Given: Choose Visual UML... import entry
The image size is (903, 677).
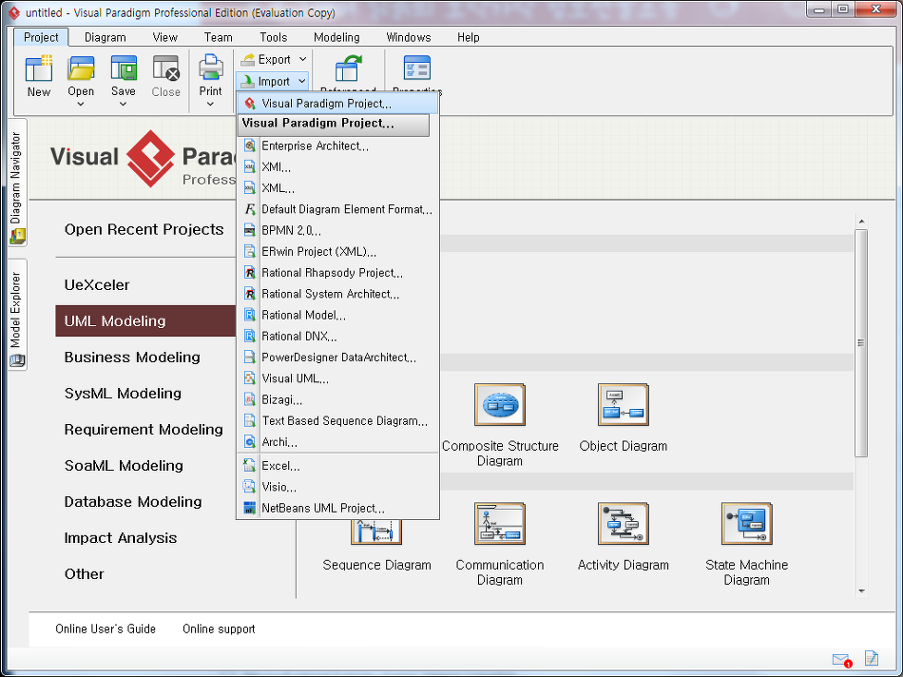Looking at the screenshot, I should (x=337, y=378).
